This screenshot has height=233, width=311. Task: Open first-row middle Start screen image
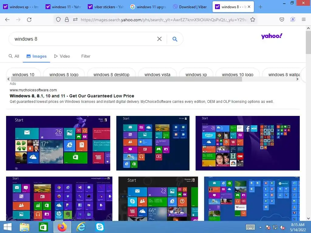153,143
